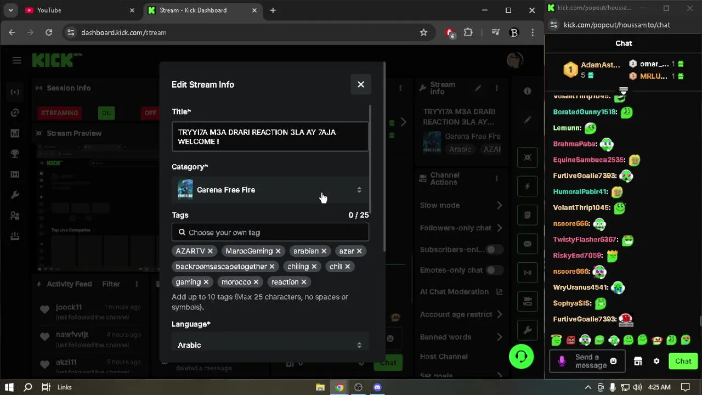Click the Filter button in Activity Feed
Screen dimensions: 702x395
coord(111,284)
